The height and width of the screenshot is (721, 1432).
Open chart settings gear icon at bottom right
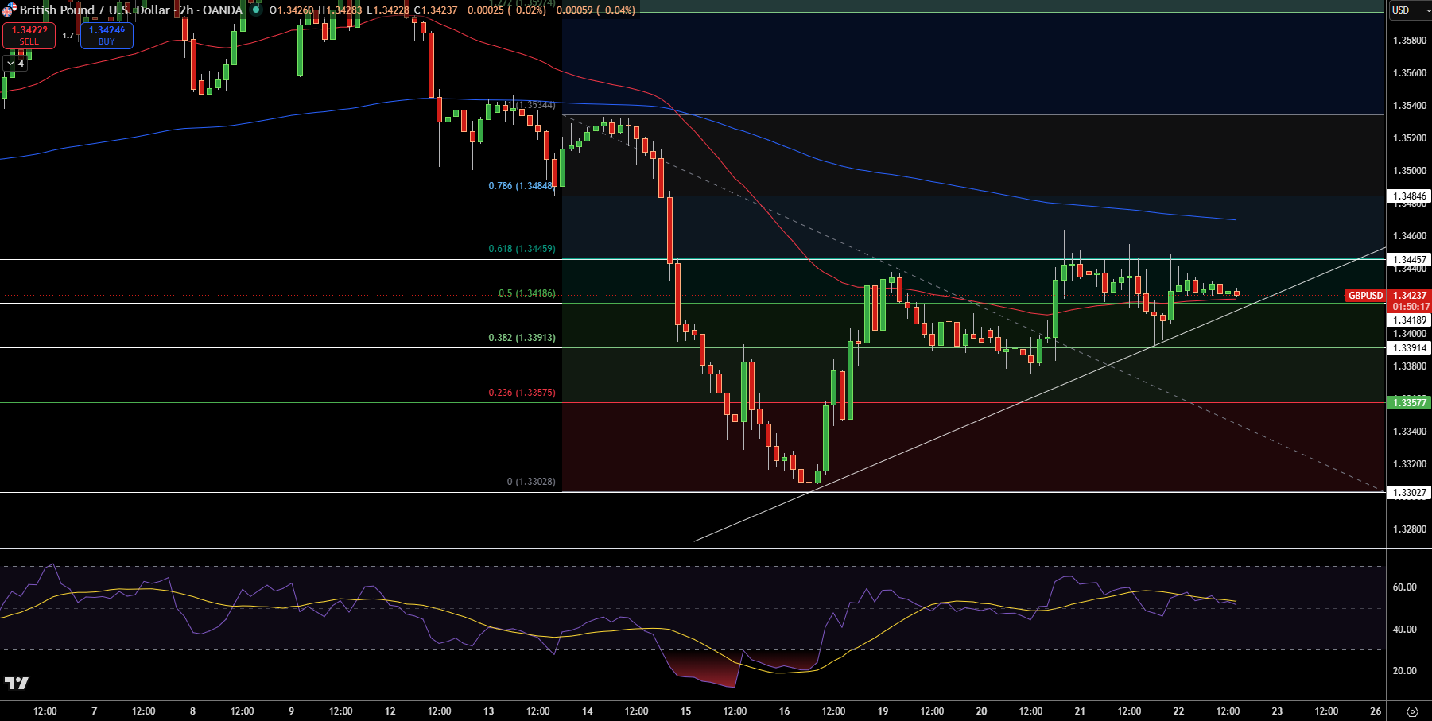coord(1412,711)
